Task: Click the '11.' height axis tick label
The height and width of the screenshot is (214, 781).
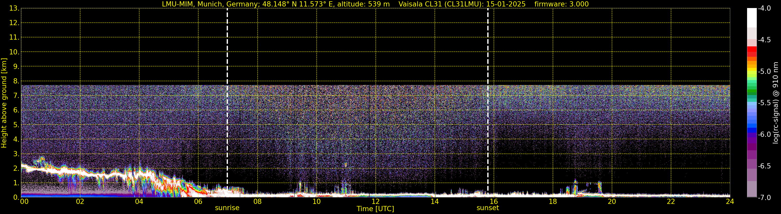Action: [14, 38]
